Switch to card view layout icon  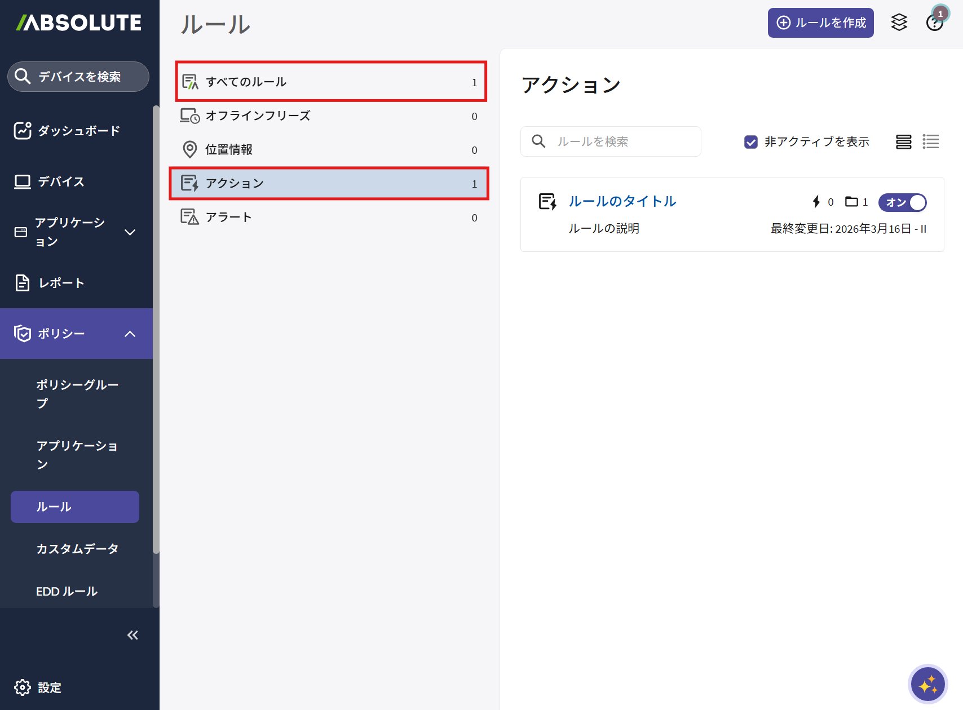903,141
